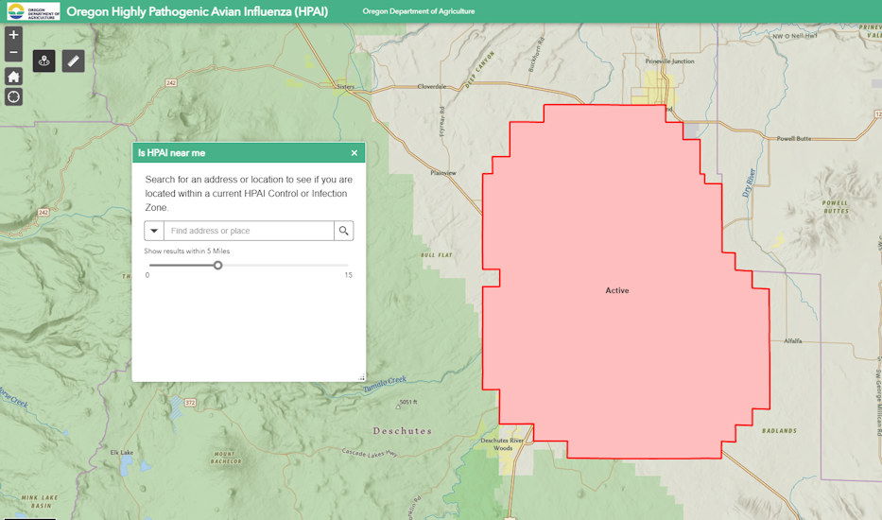Click the Prineville Junction map label
This screenshot has width=882, height=520.
pos(670,61)
